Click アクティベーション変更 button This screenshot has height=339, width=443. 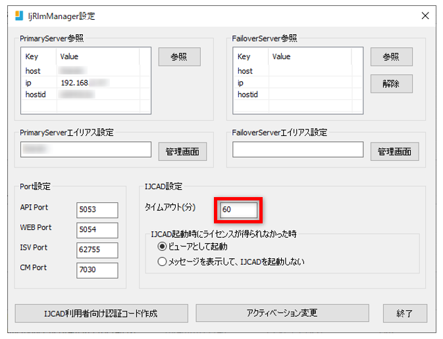click(282, 313)
